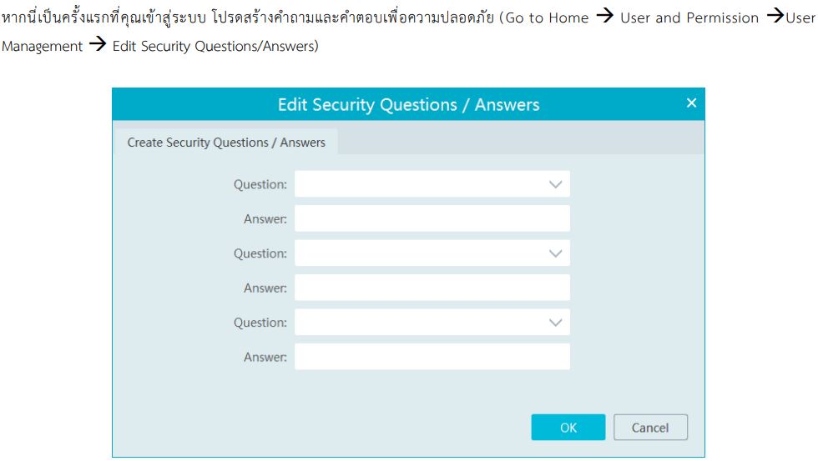This screenshot has height=461, width=818.
Task: Click the first Question dropdown chevron arrow
Action: click(x=556, y=184)
